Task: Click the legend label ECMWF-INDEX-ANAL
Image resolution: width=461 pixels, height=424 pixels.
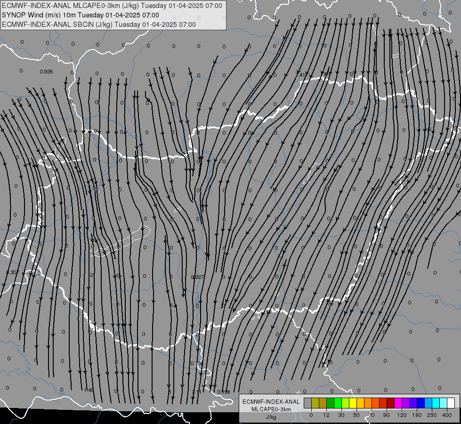Action: tap(271, 402)
